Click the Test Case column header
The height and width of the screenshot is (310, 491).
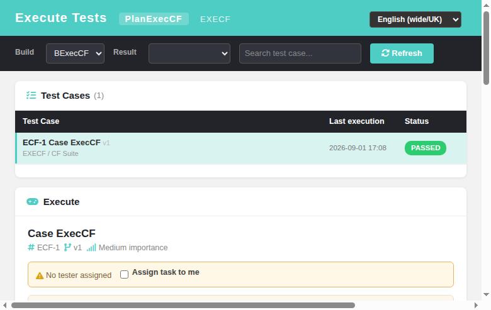(41, 121)
